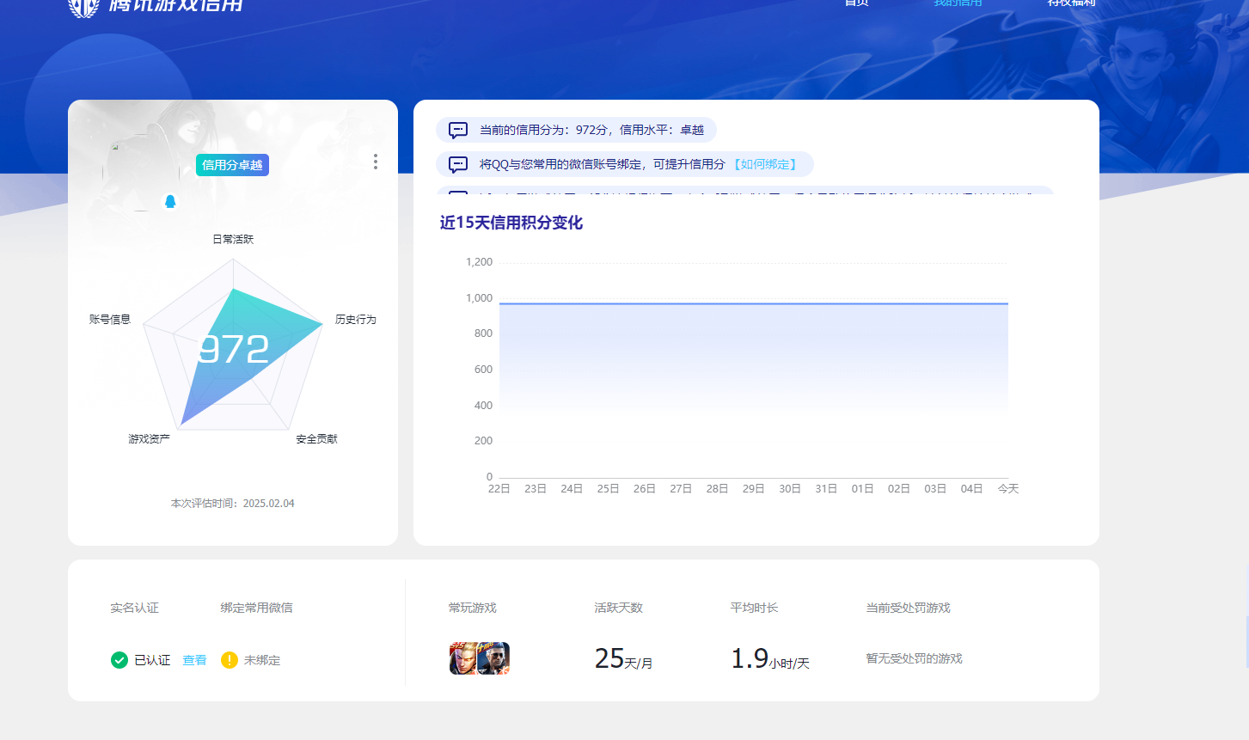The image size is (1249, 740).
Task: Click the 历史行为 radar label
Action: [x=356, y=319]
